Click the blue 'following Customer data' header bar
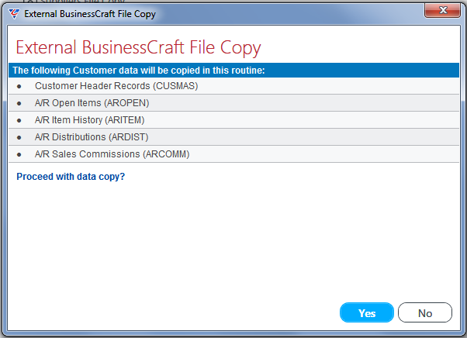 pyautogui.click(x=233, y=71)
